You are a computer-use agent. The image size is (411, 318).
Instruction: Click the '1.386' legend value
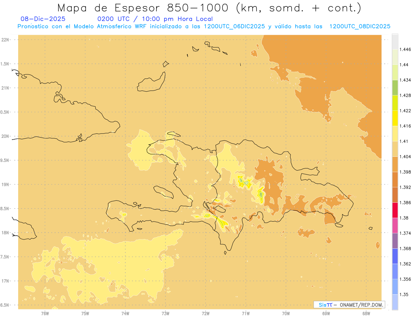[x=405, y=203]
